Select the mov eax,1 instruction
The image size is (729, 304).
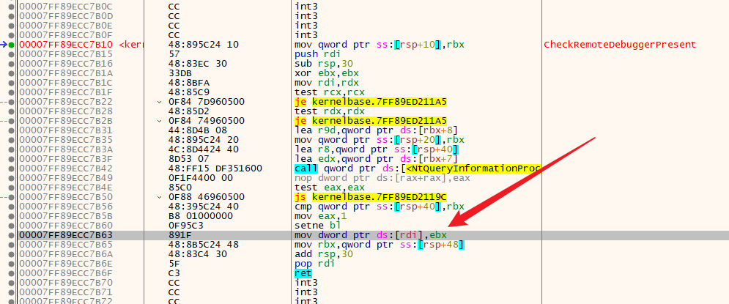tap(319, 216)
